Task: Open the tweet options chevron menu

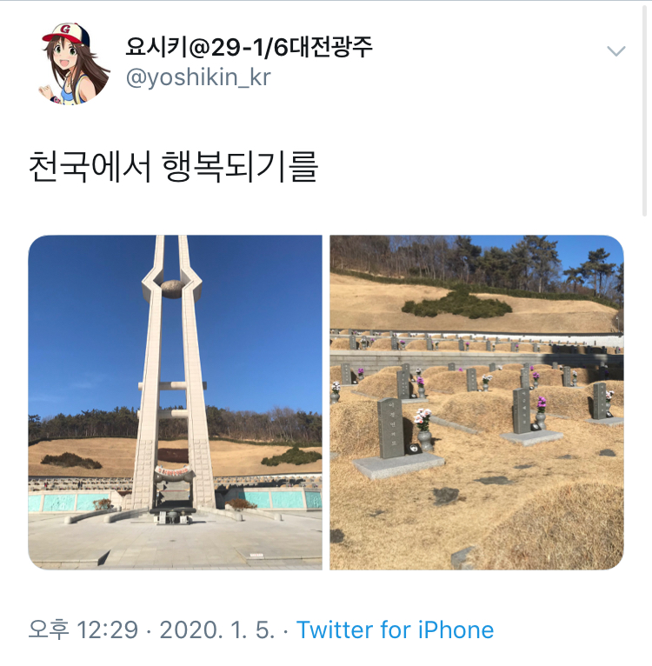Action: [x=615, y=51]
